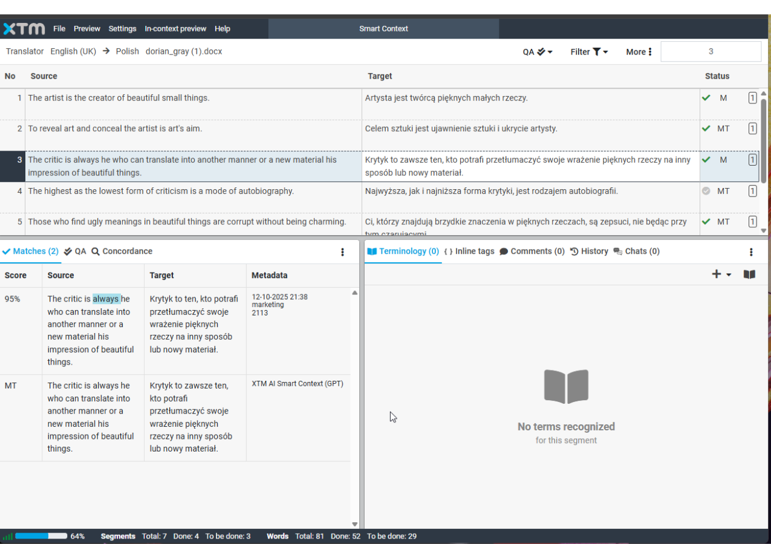771x544 pixels.
Task: Click segment 1 match count badge
Action: 752,98
